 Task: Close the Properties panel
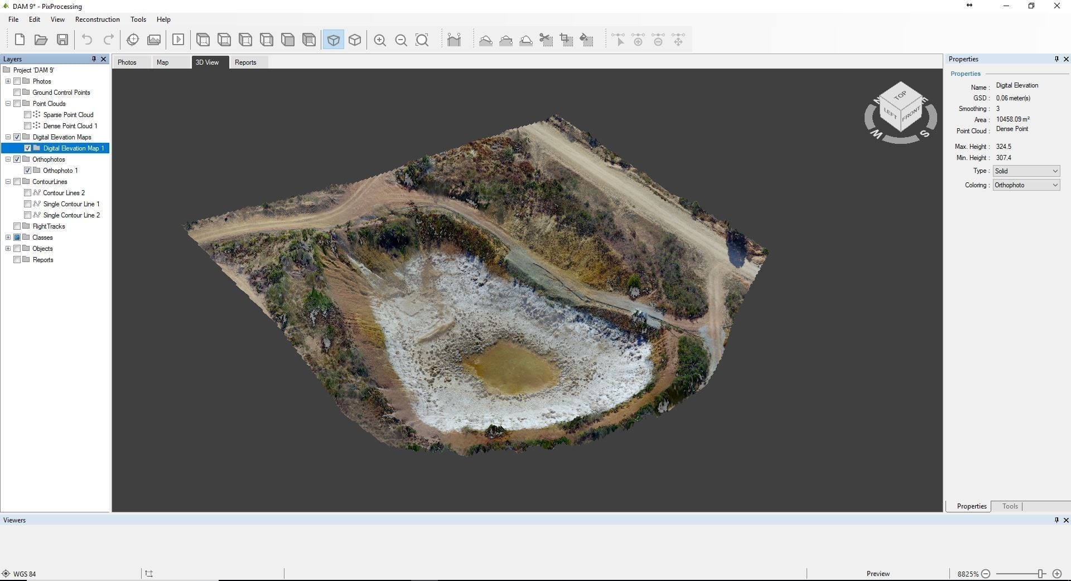pos(1066,59)
